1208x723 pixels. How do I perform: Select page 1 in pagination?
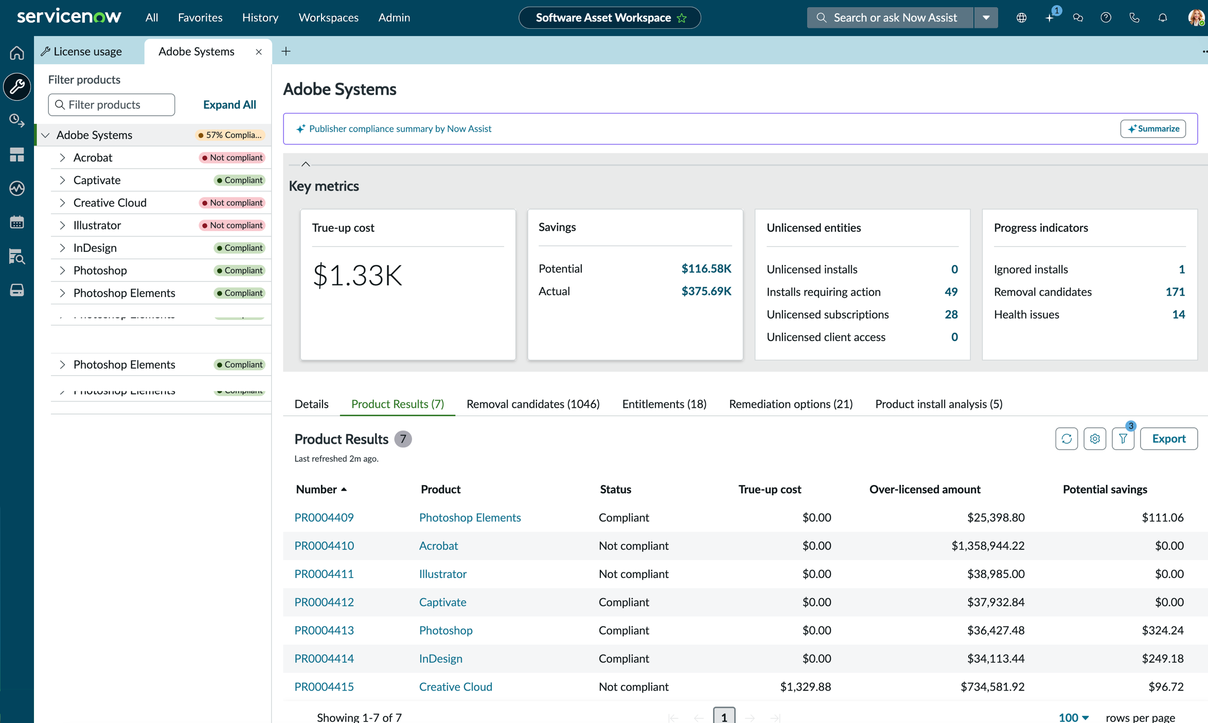coord(724,716)
